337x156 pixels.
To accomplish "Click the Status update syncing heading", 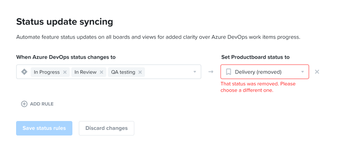I will [65, 22].
